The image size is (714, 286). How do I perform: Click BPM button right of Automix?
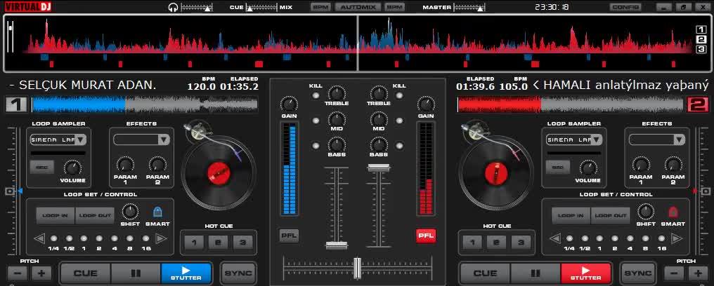(x=394, y=7)
